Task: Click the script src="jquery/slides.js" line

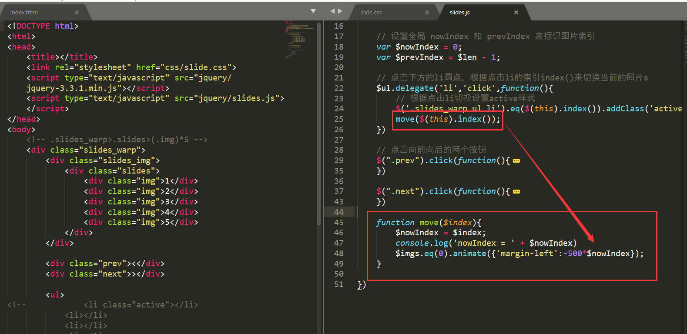Action: 155,98
